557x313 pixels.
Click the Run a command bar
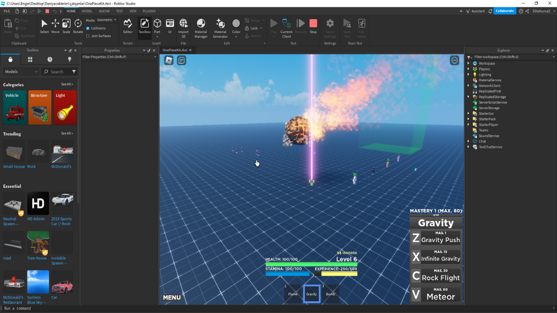(277, 309)
